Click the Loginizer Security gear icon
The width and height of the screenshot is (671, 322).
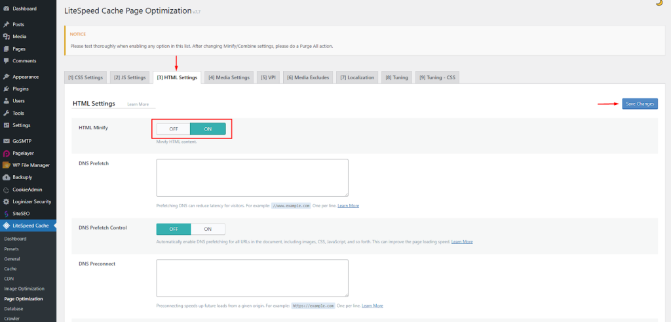6,202
